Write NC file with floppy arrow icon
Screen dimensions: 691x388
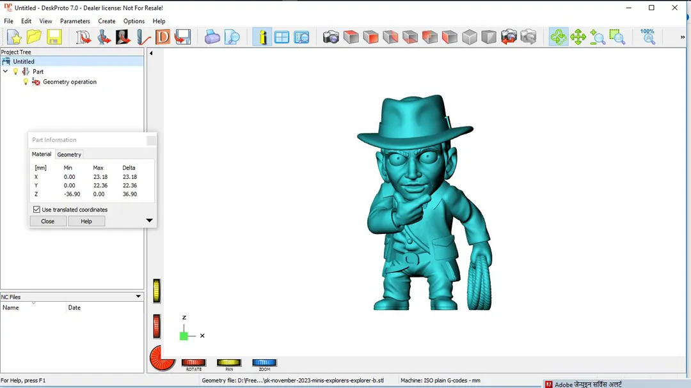182,37
